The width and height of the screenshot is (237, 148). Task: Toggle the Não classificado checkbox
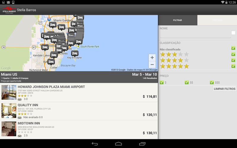[233, 48]
